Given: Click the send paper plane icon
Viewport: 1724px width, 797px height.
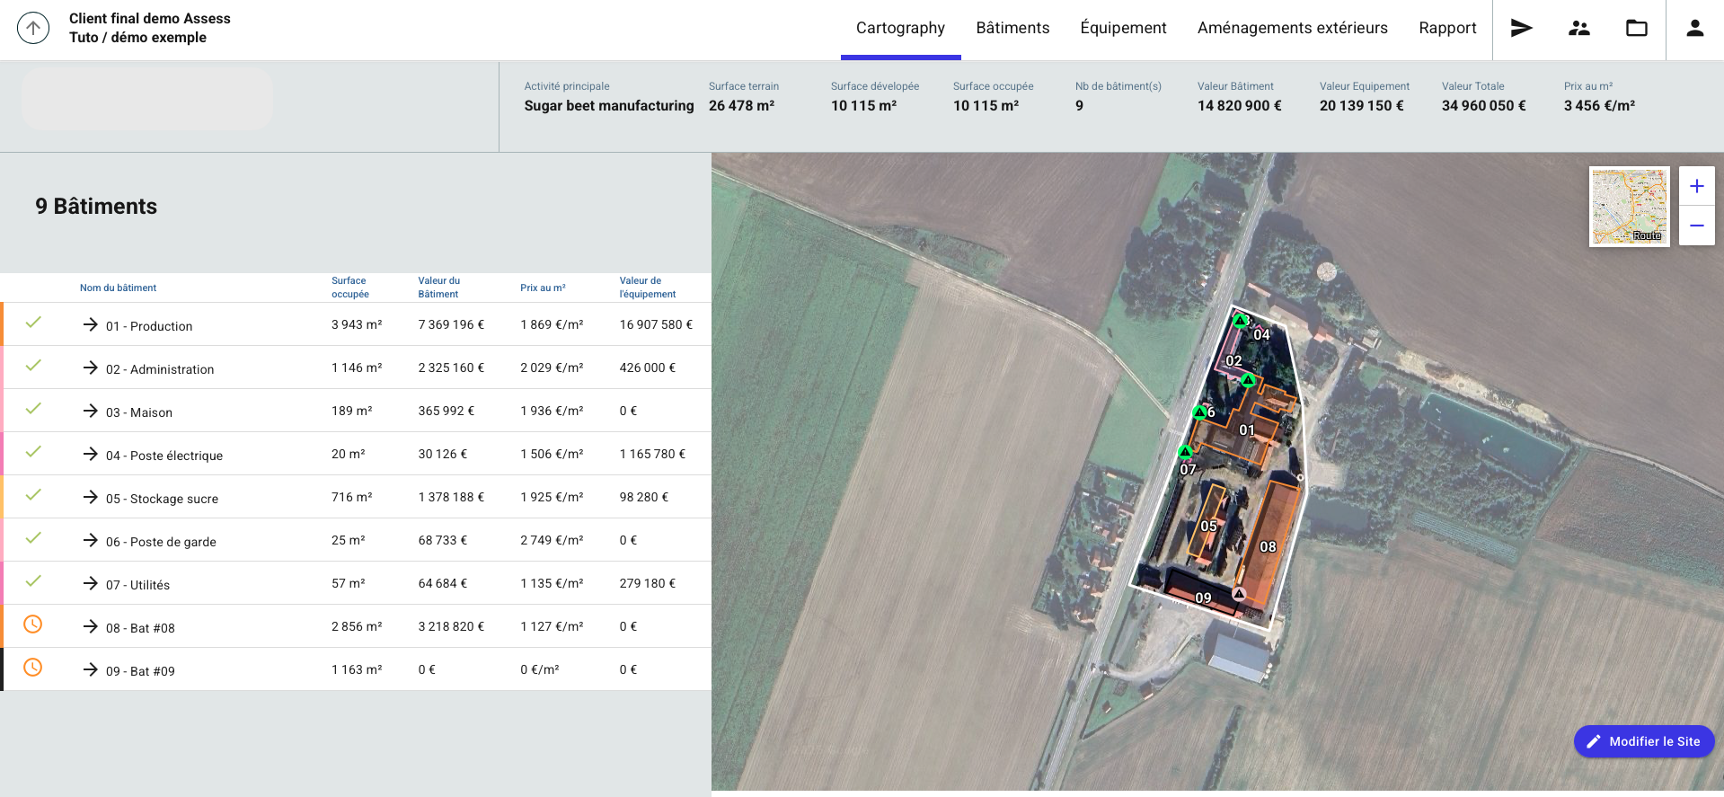Looking at the screenshot, I should click(1521, 28).
